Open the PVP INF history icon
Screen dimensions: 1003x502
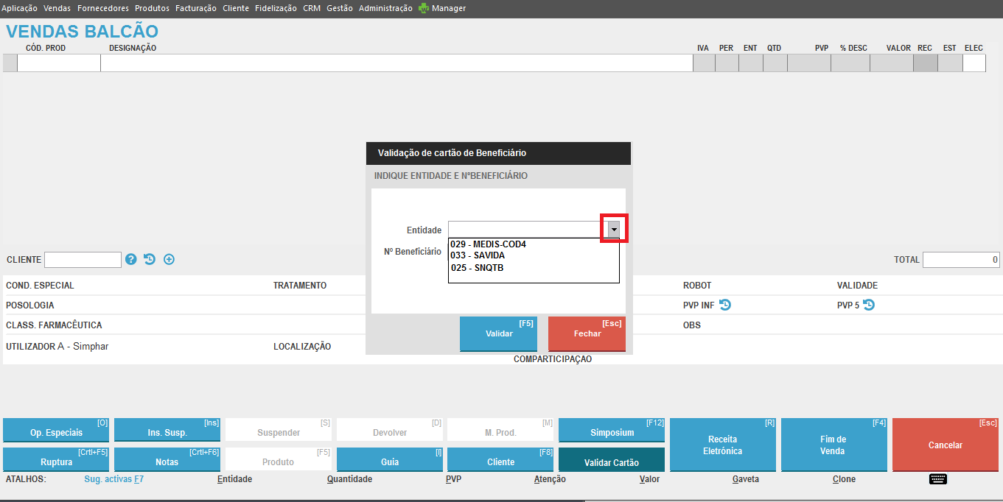click(725, 305)
